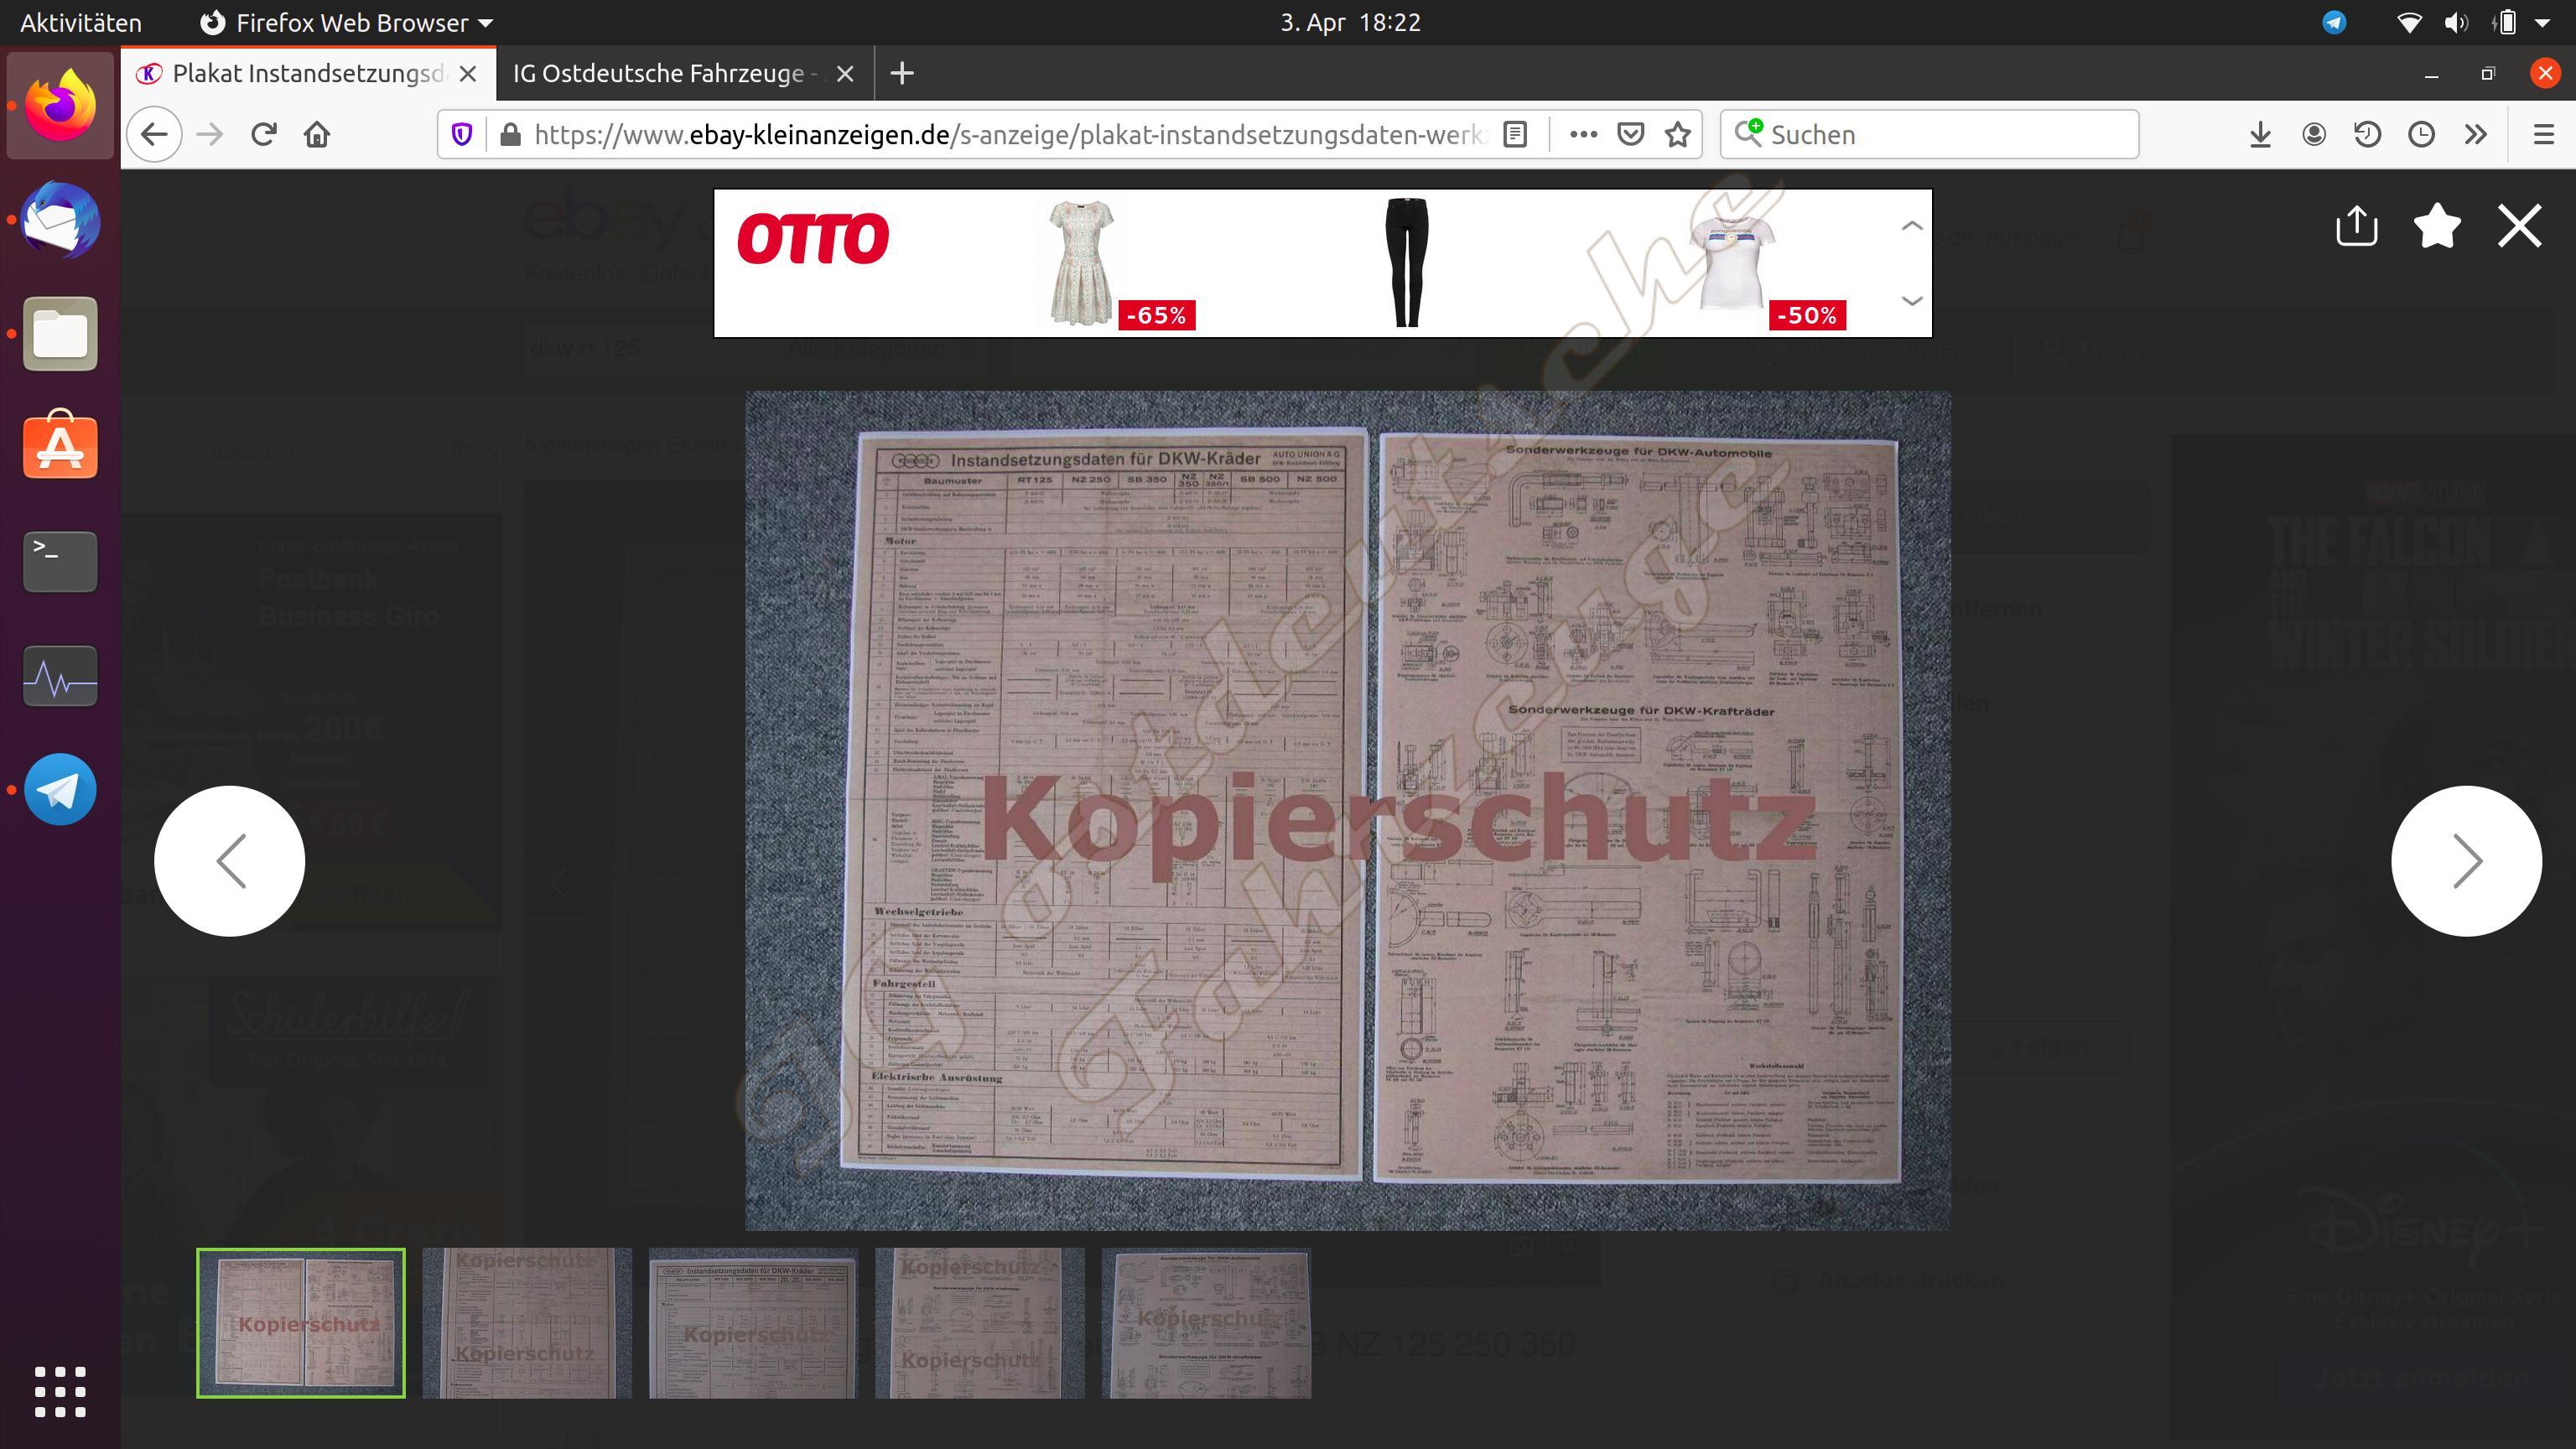Select the fourth gallery thumbnail
The height and width of the screenshot is (1449, 2576).
(x=980, y=1322)
